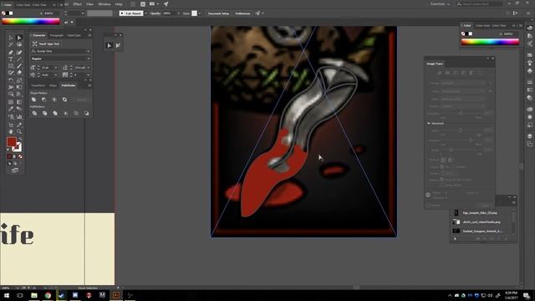The image size is (535, 301).
Task: Select the Rotate tool
Action: [11, 80]
